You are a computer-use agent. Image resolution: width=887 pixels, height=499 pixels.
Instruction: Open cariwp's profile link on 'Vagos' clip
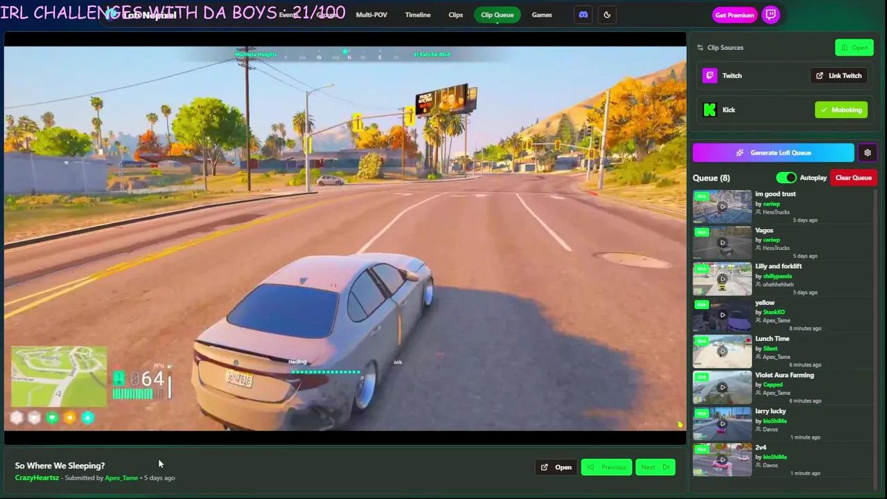point(771,240)
